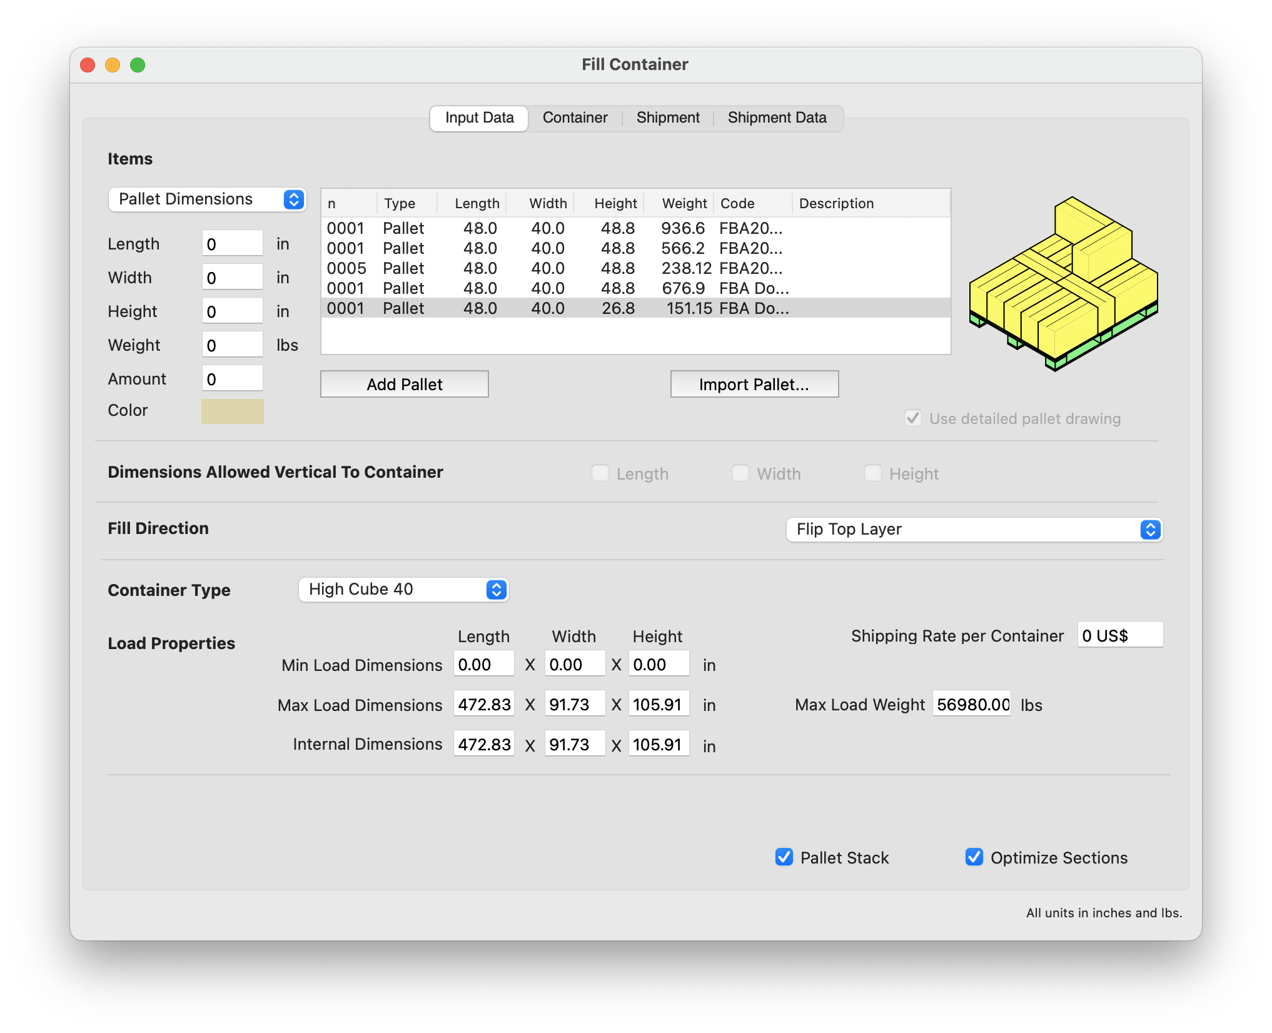Click the Items Height input field
1272x1033 pixels.
pos(233,311)
